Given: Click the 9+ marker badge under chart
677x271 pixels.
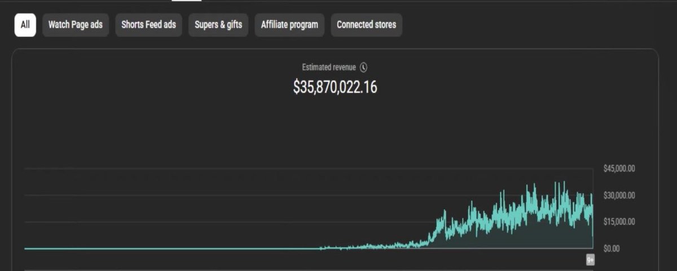Looking at the screenshot, I should point(590,260).
